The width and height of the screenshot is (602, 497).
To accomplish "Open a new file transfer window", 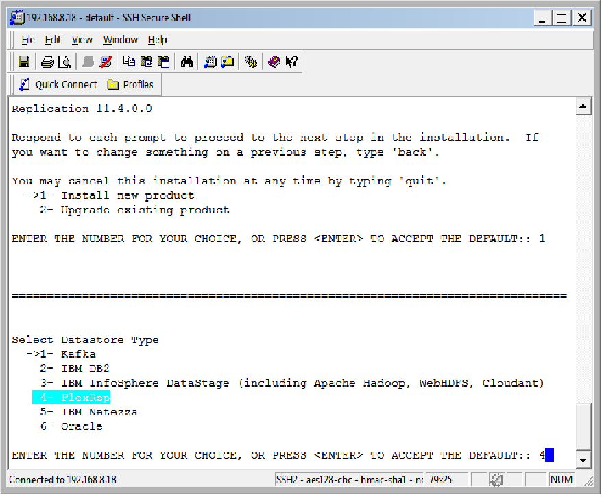I will coord(227,62).
